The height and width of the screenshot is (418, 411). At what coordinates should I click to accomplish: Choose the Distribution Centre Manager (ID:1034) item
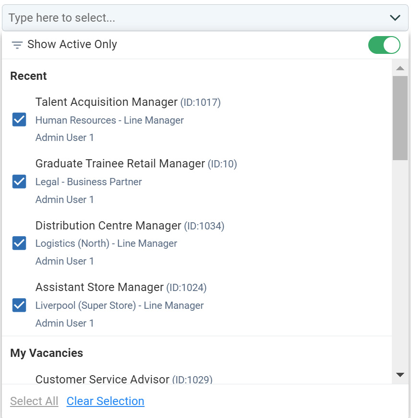(x=130, y=226)
